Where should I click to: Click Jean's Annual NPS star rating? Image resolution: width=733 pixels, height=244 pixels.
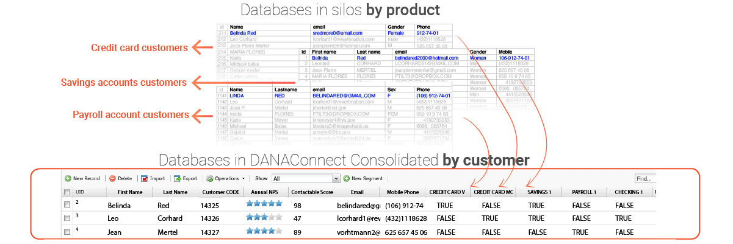click(264, 231)
